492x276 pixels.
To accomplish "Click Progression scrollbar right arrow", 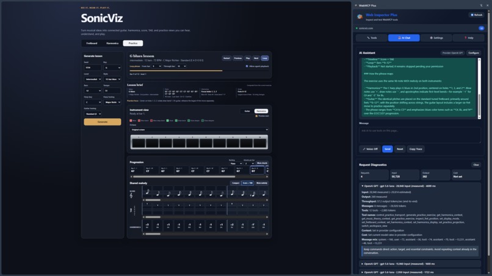I will pyautogui.click(x=267, y=177).
